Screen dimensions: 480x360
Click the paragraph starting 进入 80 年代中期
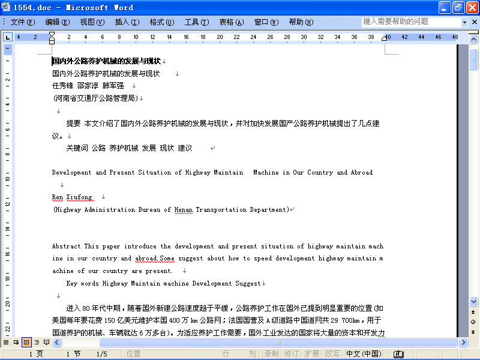(x=218, y=320)
